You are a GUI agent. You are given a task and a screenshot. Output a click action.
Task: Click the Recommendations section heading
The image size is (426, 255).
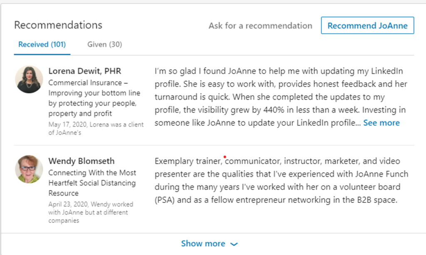pos(58,25)
